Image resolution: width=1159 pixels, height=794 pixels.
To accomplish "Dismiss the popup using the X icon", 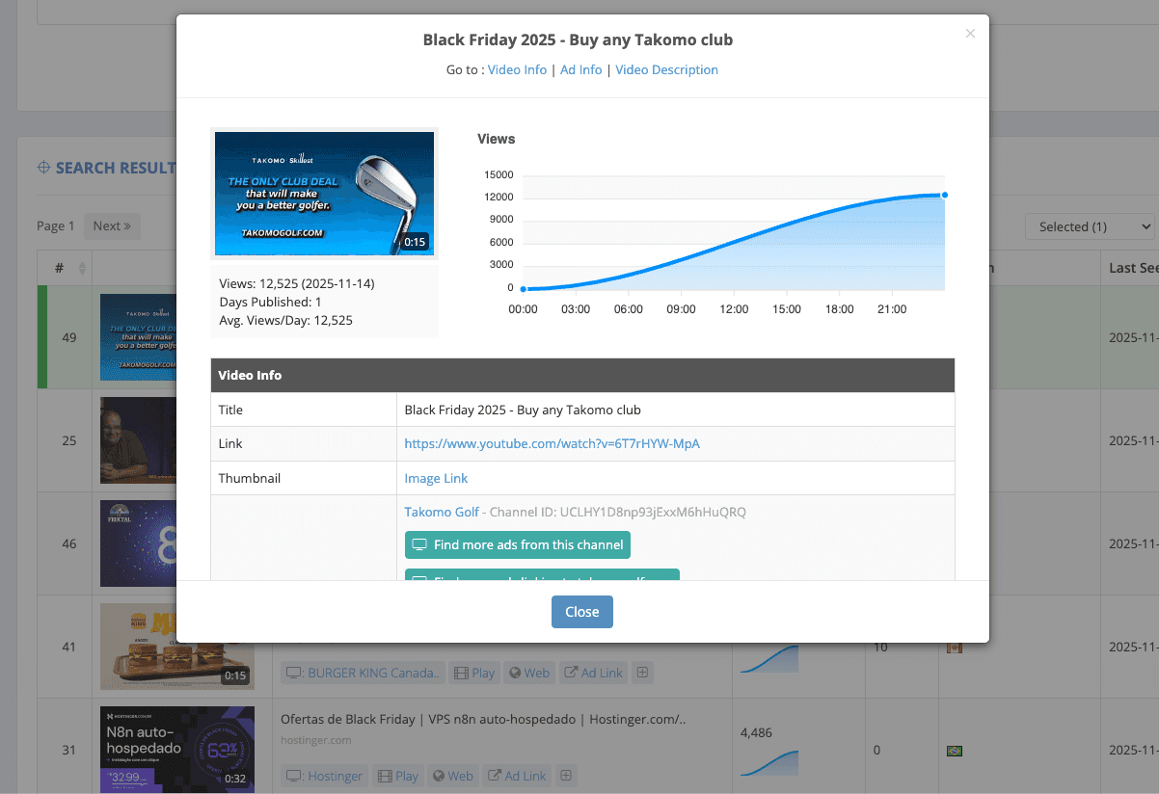I will point(970,33).
